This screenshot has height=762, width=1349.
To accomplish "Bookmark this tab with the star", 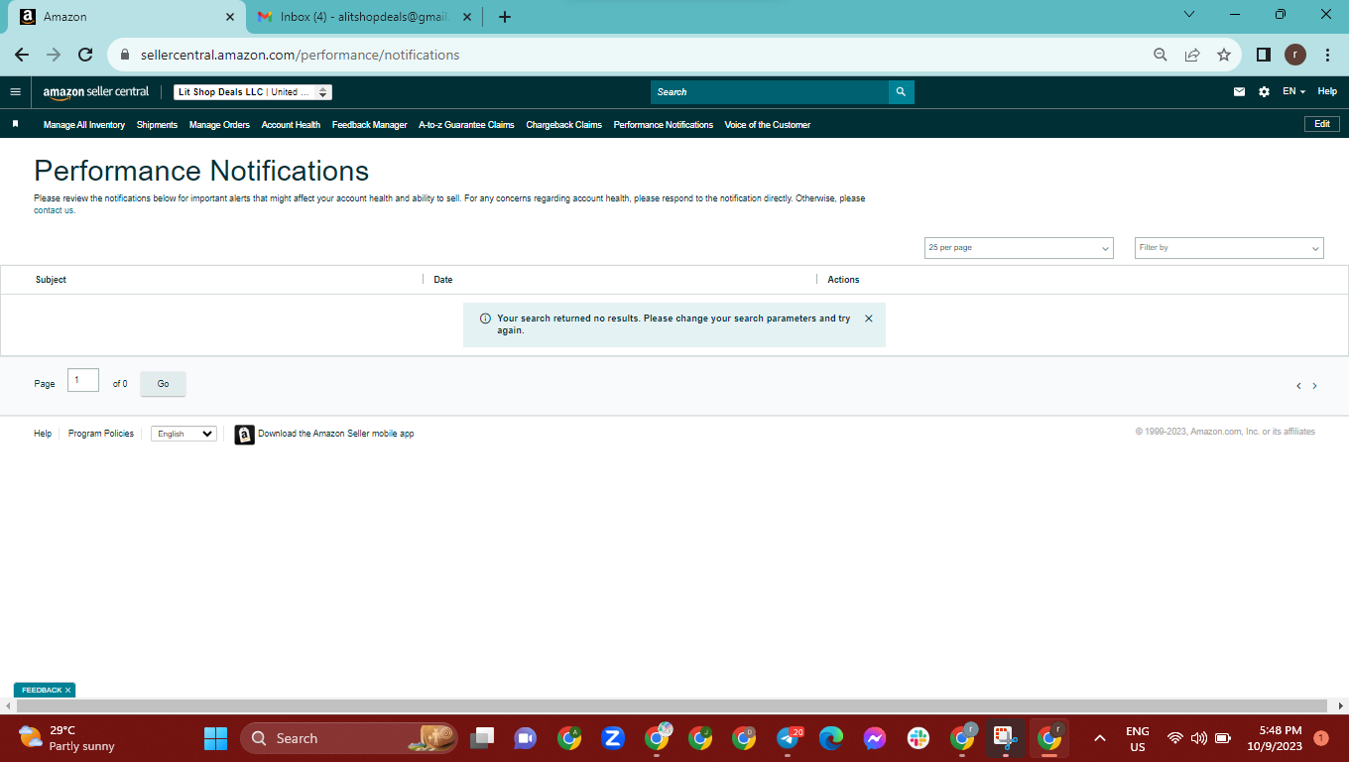I will pos(1224,55).
